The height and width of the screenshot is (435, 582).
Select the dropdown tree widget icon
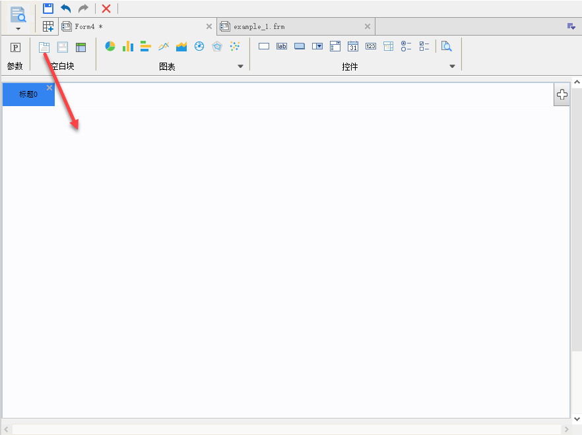[x=389, y=46]
